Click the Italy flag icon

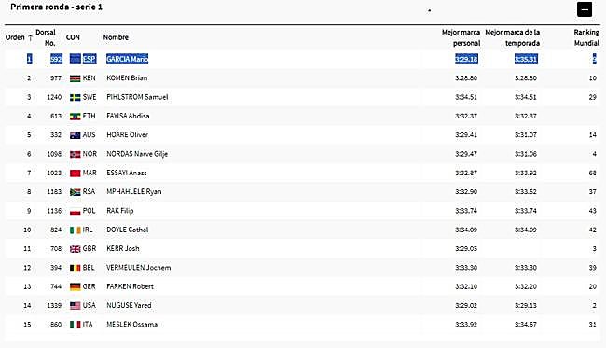[75, 325]
